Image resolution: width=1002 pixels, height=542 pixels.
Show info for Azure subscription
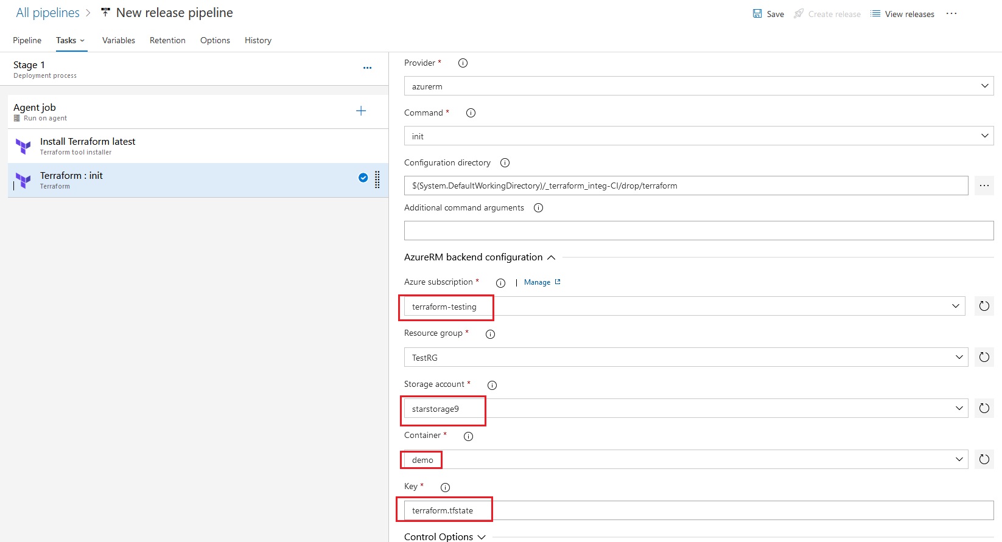[x=500, y=283]
